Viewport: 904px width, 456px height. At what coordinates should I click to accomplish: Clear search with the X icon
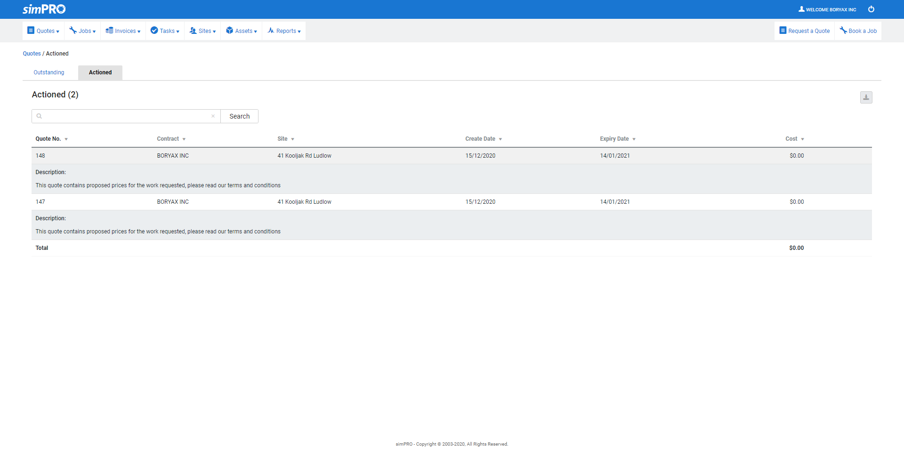[x=213, y=116]
